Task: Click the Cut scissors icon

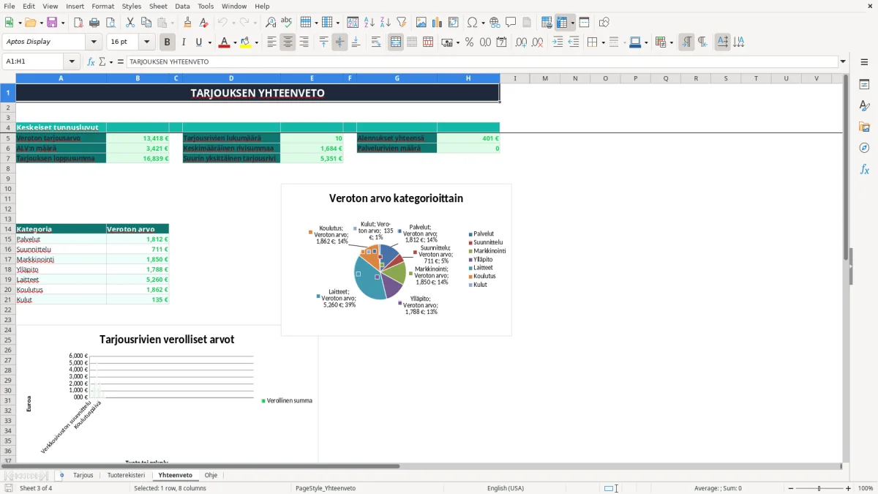Action: click(x=130, y=23)
